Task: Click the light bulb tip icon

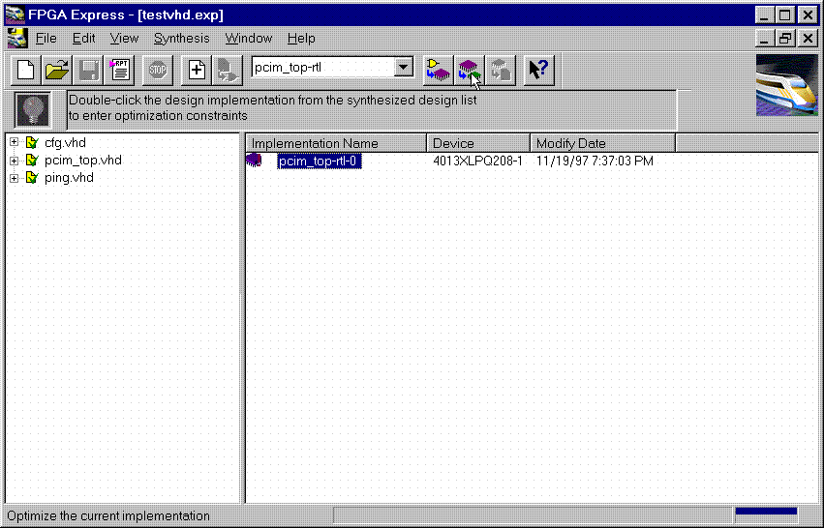Action: click(x=33, y=109)
